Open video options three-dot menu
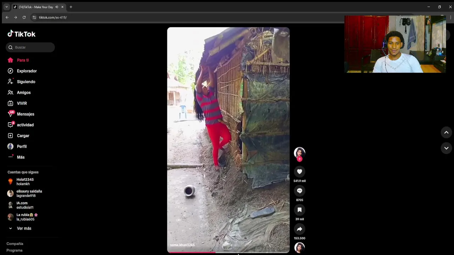The height and width of the screenshot is (255, 454). coord(283,33)
